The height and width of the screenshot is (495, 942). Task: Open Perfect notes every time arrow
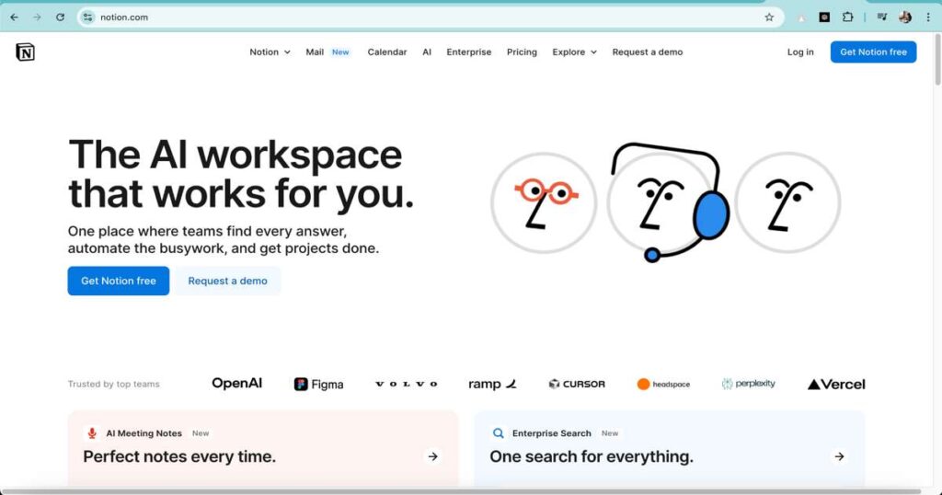click(x=432, y=456)
